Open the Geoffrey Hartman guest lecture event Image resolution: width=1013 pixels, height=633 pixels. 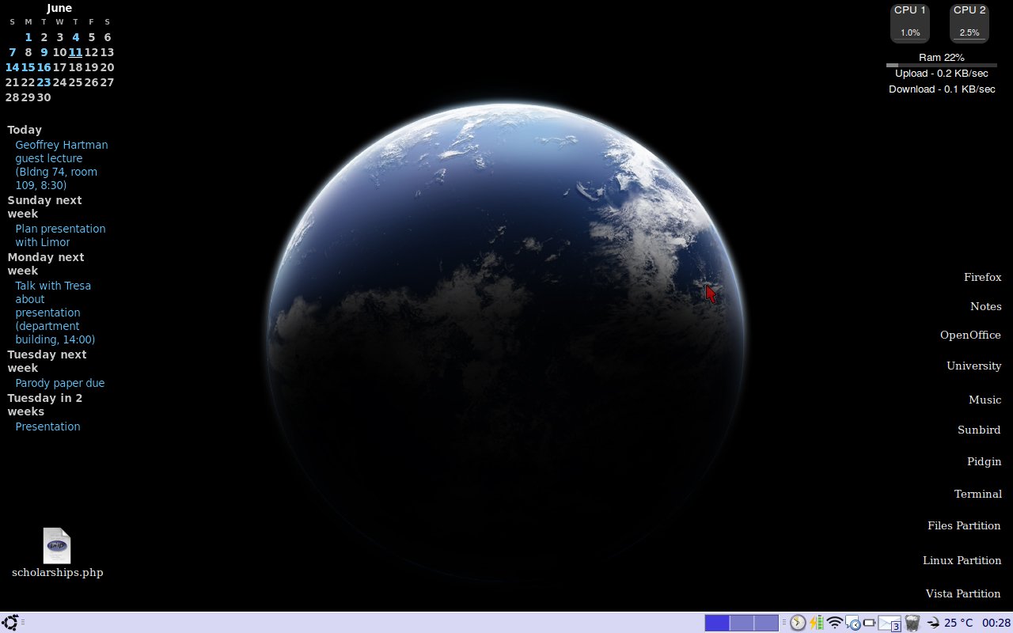(x=62, y=165)
